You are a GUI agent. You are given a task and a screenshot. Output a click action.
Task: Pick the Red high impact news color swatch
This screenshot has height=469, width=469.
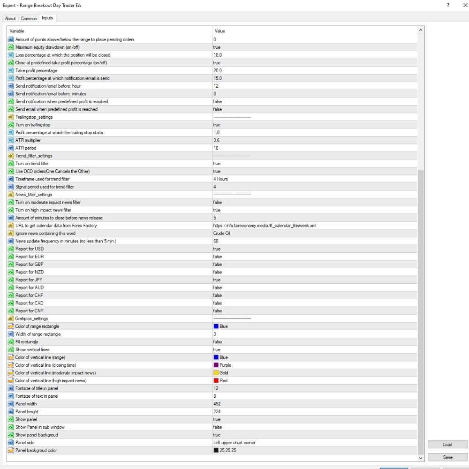pyautogui.click(x=216, y=381)
